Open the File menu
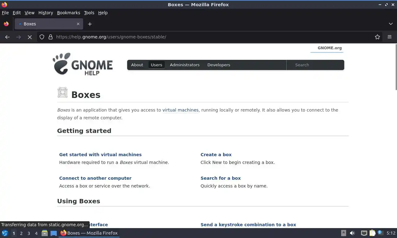This screenshot has width=397, height=238. pyautogui.click(x=5, y=13)
